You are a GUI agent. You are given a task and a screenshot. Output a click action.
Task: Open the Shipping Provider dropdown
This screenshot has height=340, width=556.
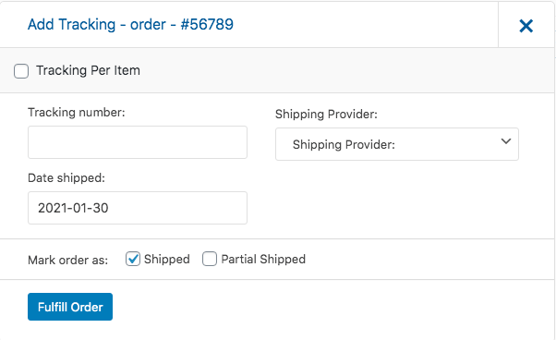click(397, 144)
